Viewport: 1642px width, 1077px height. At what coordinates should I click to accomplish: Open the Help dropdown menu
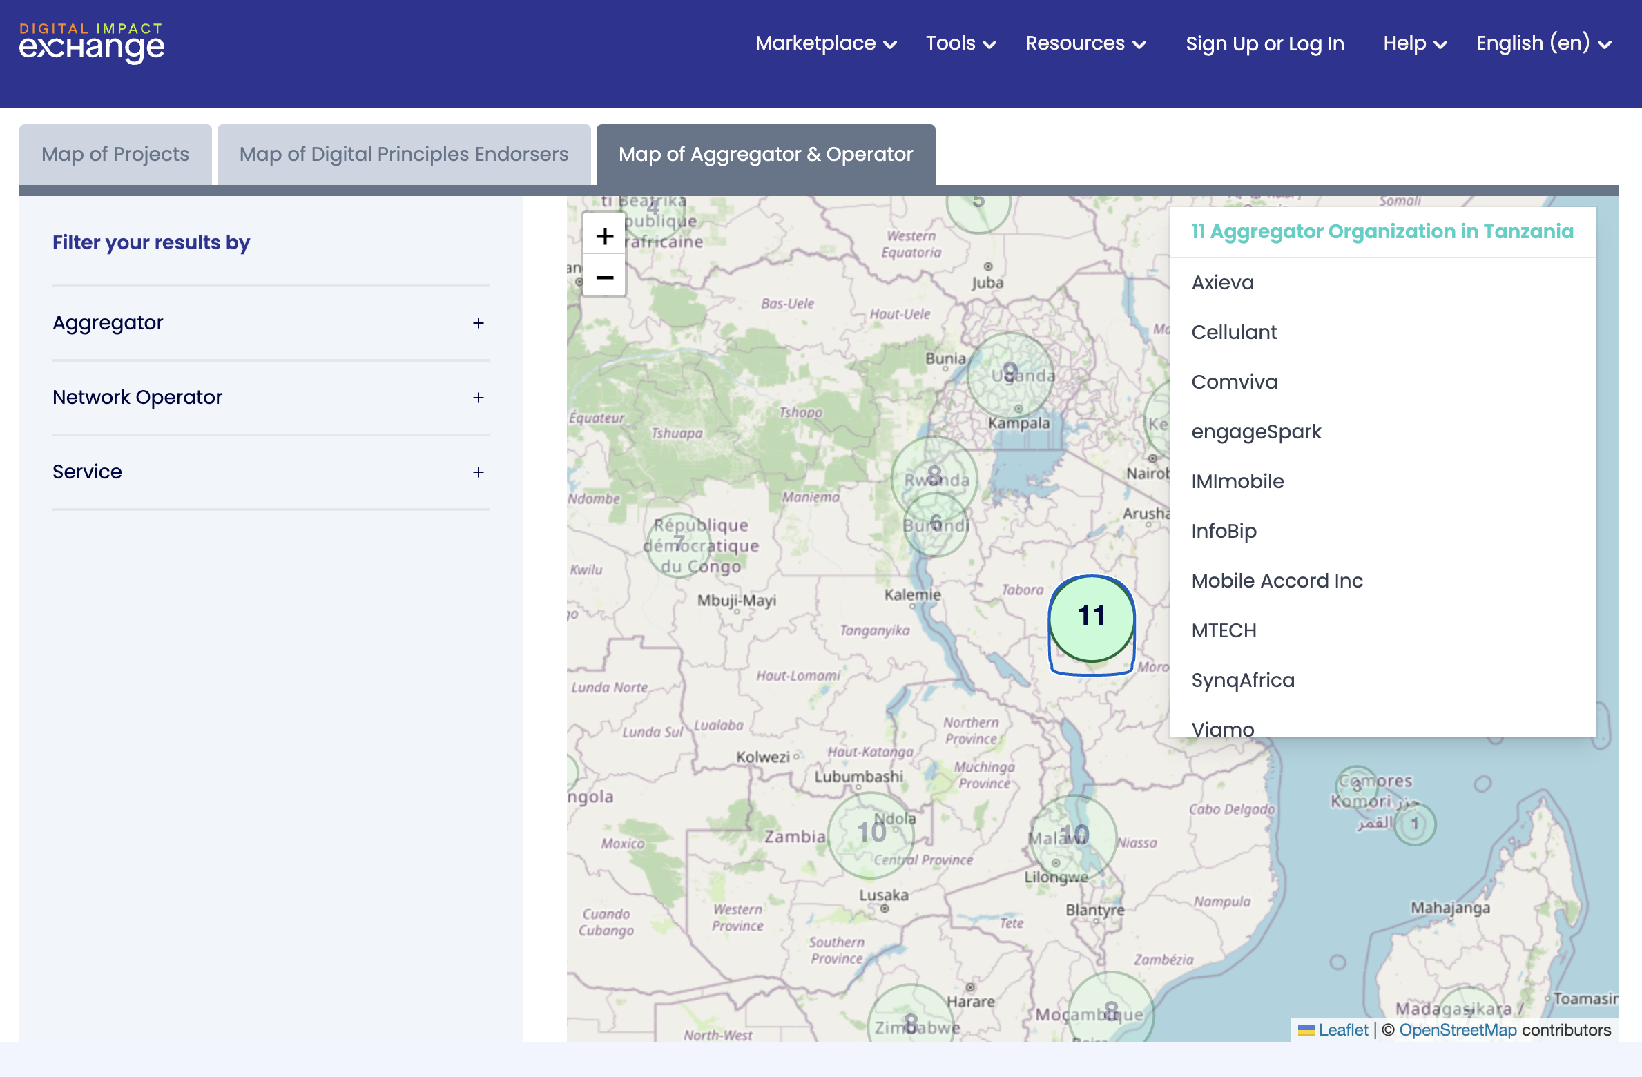click(x=1415, y=43)
